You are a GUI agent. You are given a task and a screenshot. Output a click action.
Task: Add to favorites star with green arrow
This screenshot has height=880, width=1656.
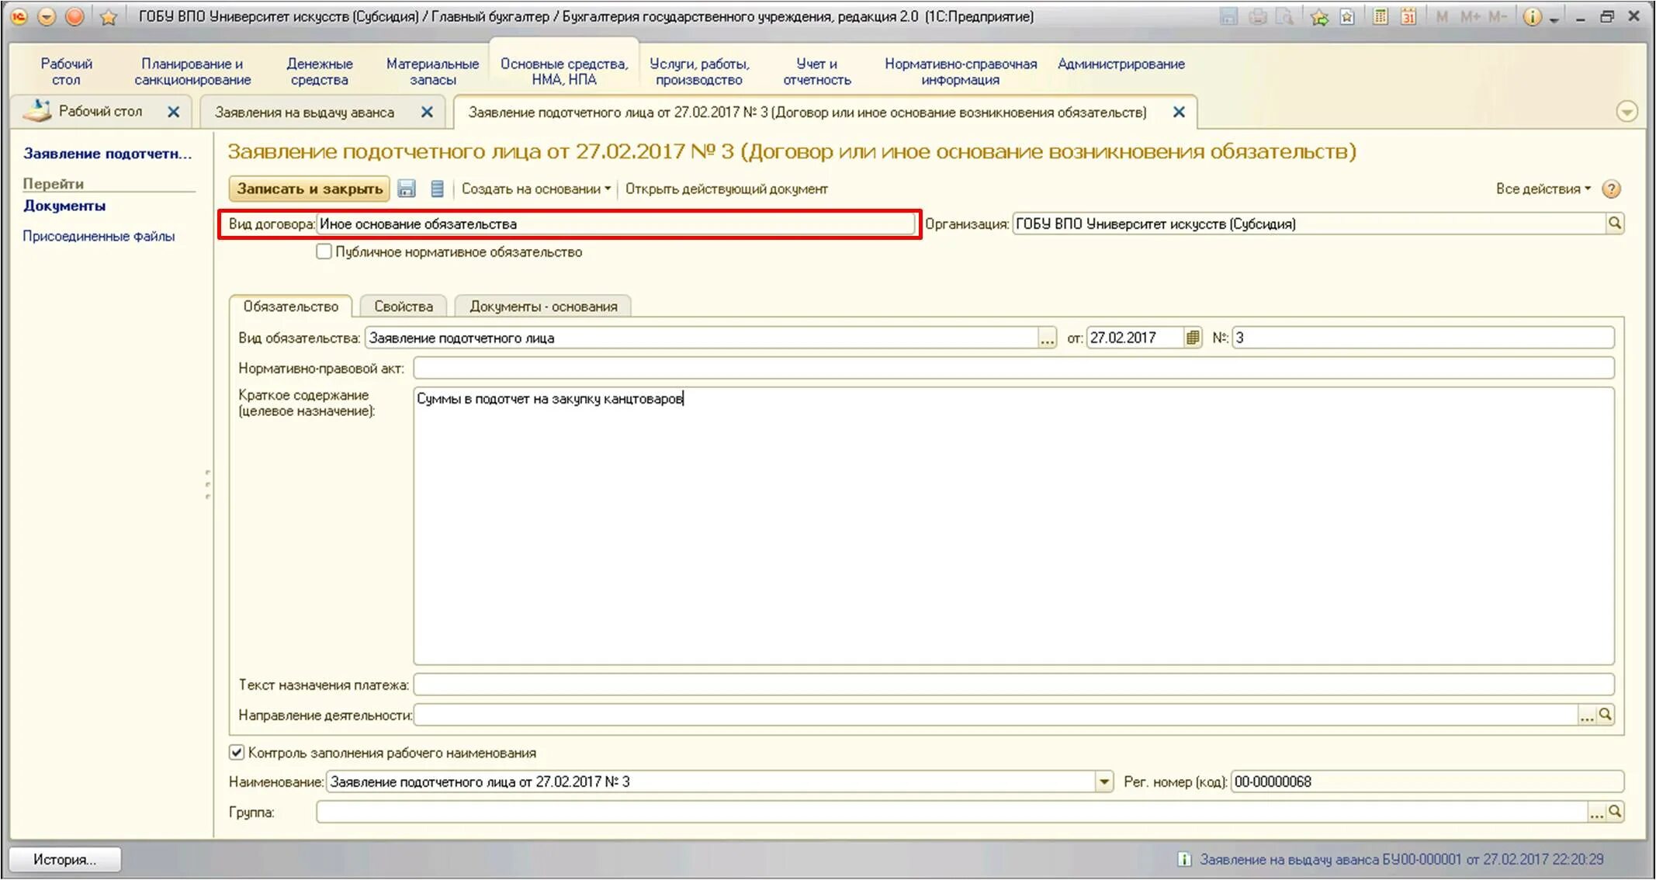tap(1319, 16)
